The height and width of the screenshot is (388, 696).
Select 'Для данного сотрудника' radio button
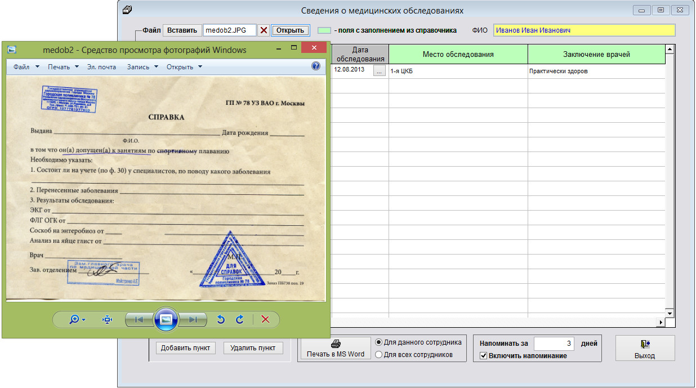pos(378,342)
